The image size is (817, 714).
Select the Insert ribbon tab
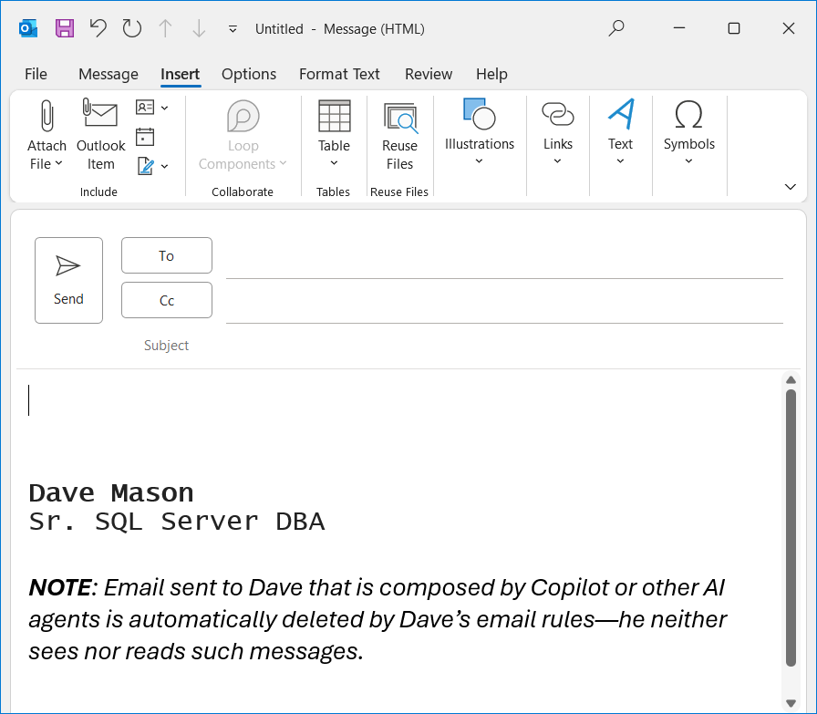coord(180,74)
